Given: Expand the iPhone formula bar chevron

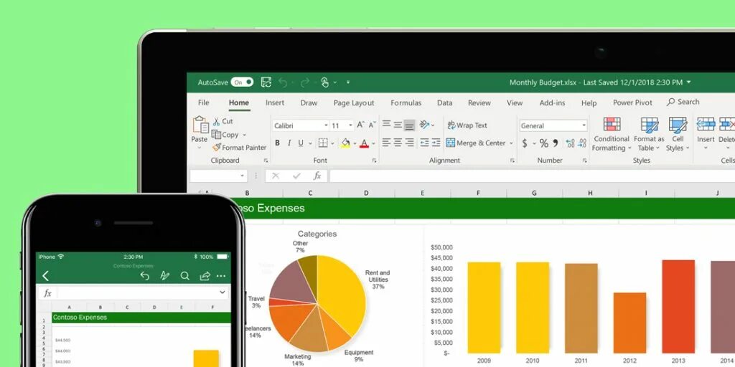Looking at the screenshot, I should pos(223,292).
